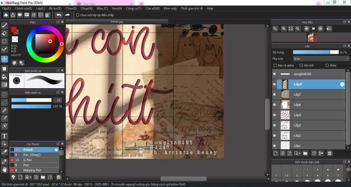Toggle 'Xén bớt' clipping checkbox
This screenshot has width=351, height=187.
(x=301, y=65)
